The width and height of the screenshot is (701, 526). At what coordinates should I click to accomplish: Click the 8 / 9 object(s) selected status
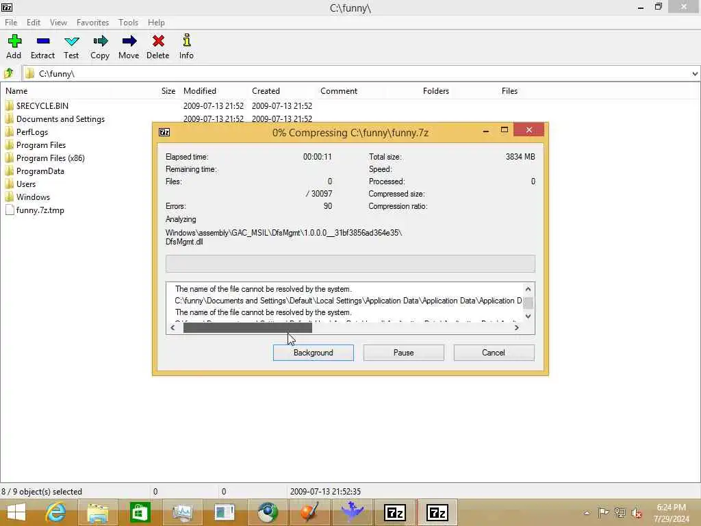[x=42, y=492]
